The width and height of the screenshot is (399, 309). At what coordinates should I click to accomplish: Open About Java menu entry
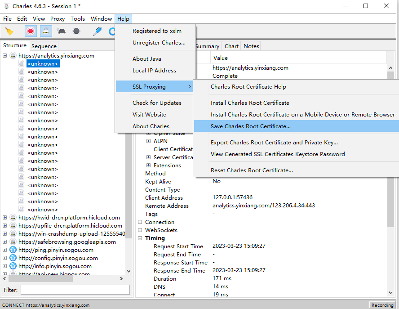pyautogui.click(x=155, y=58)
